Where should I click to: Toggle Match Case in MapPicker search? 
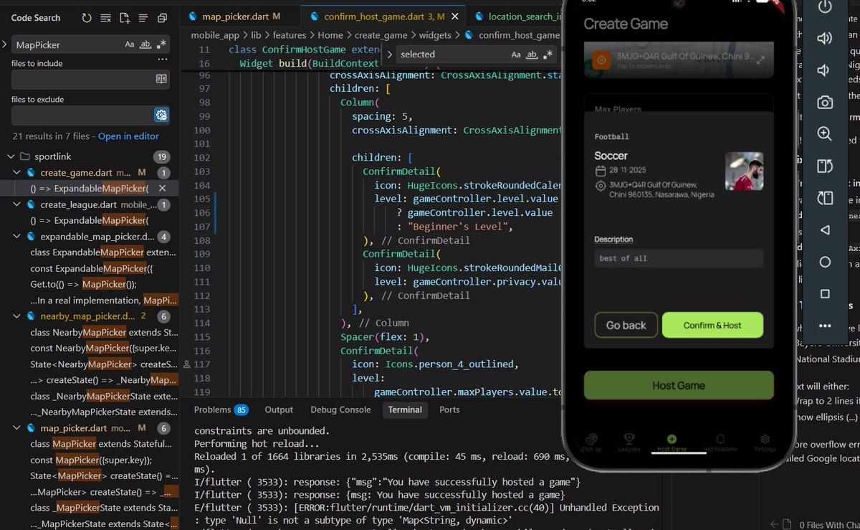[x=130, y=44]
